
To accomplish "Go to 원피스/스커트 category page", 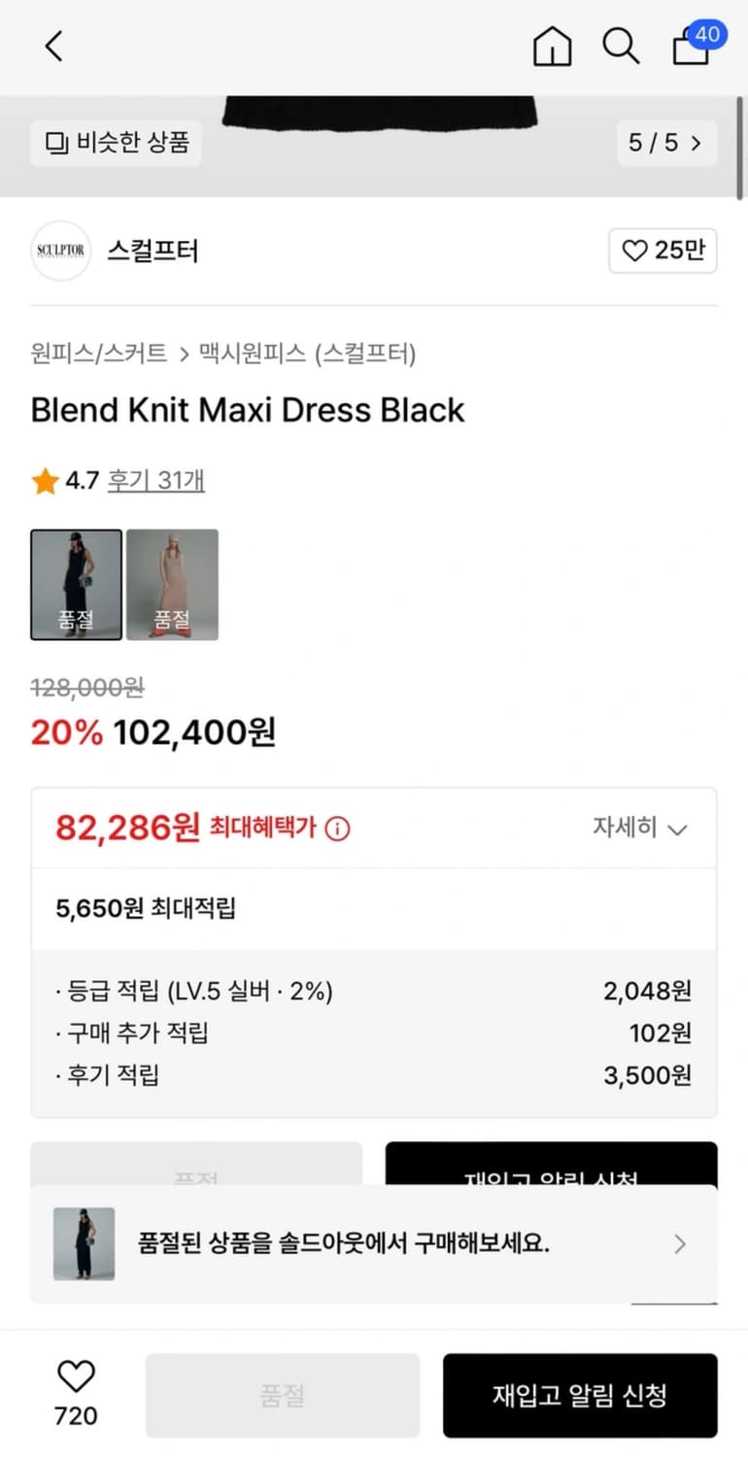I will (99, 355).
